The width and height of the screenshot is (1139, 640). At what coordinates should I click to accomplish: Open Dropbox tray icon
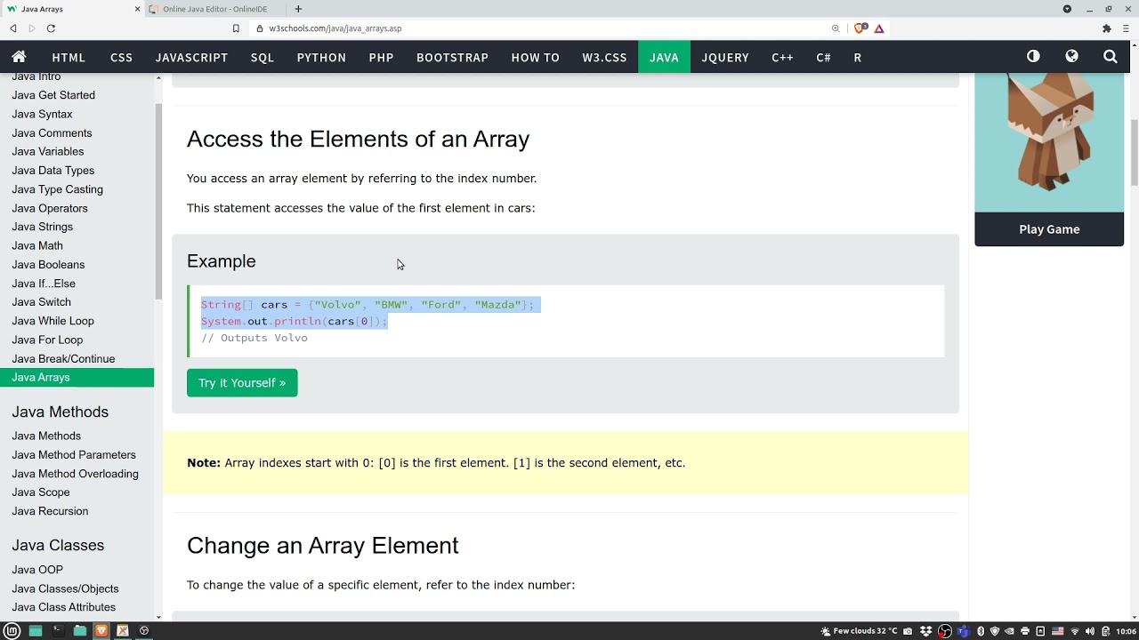(x=926, y=631)
